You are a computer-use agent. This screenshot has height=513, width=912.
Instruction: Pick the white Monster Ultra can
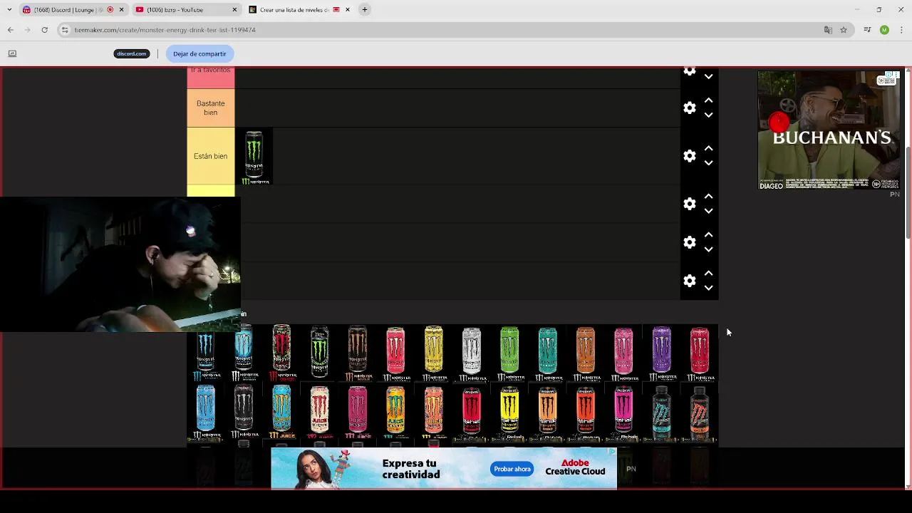[471, 353]
